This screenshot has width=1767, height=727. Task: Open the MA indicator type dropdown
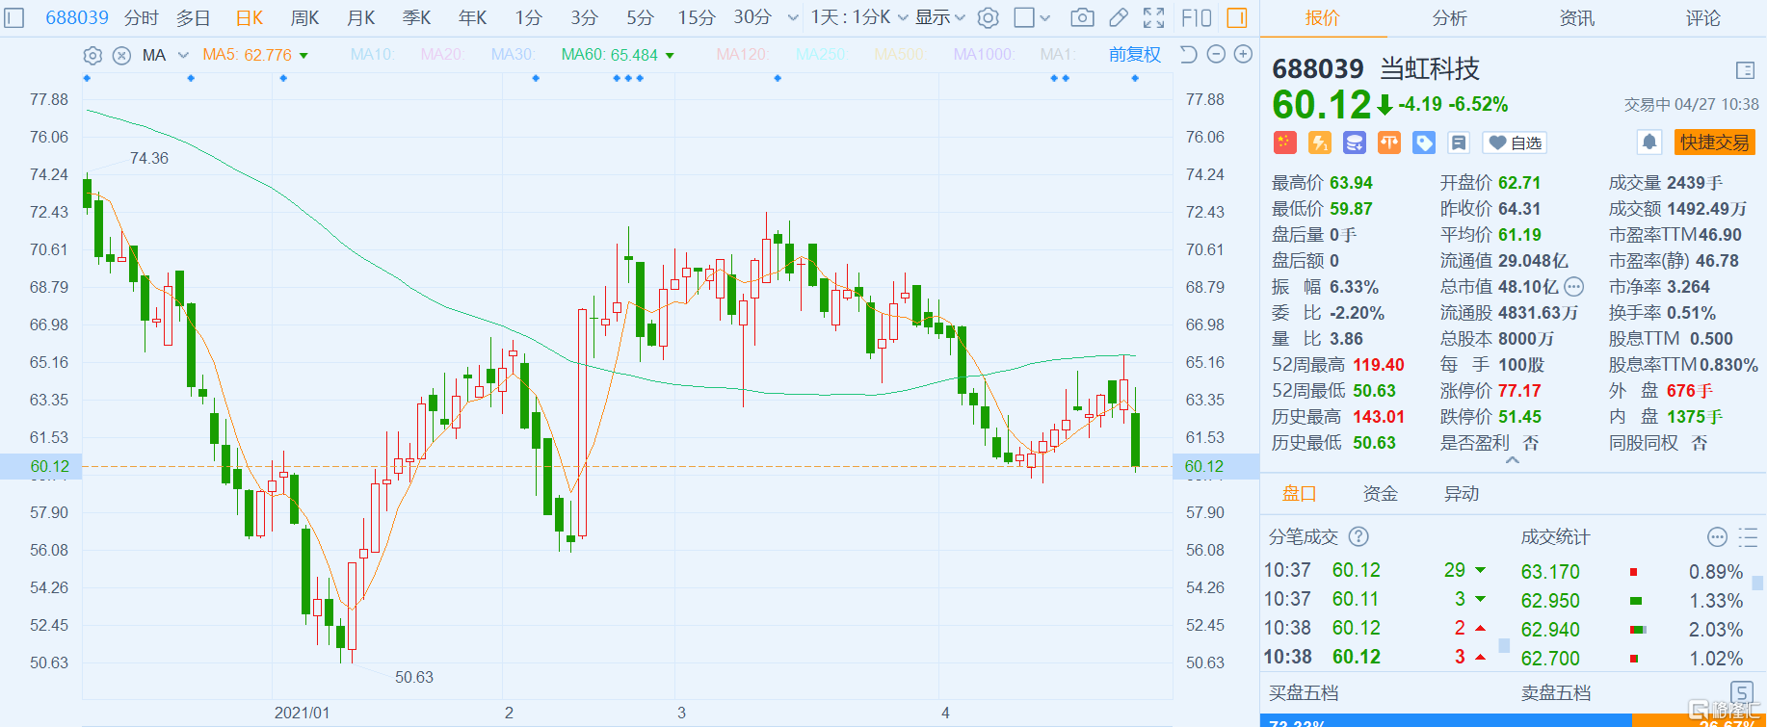[x=183, y=55]
